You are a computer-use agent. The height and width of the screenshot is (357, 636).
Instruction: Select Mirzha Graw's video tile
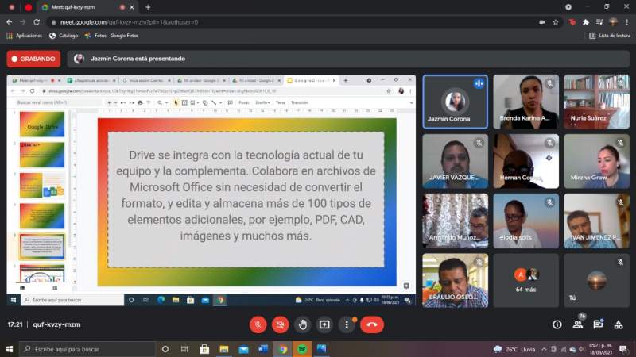pos(596,161)
